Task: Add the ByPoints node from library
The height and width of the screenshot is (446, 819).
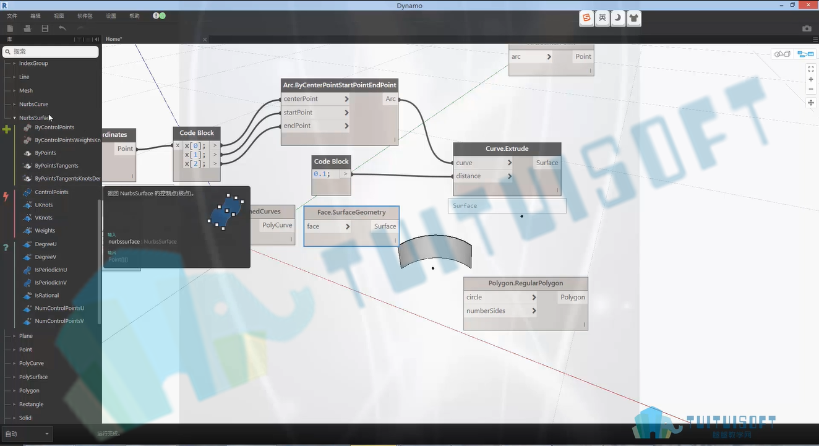Action: [45, 153]
